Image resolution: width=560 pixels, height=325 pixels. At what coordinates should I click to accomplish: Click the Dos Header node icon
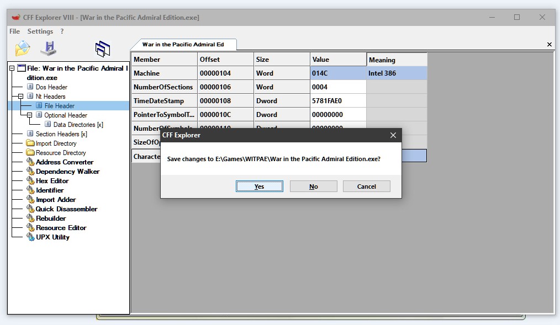tap(30, 87)
